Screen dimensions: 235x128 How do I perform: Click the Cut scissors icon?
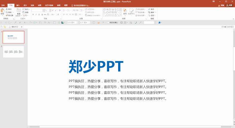tap(7, 9)
